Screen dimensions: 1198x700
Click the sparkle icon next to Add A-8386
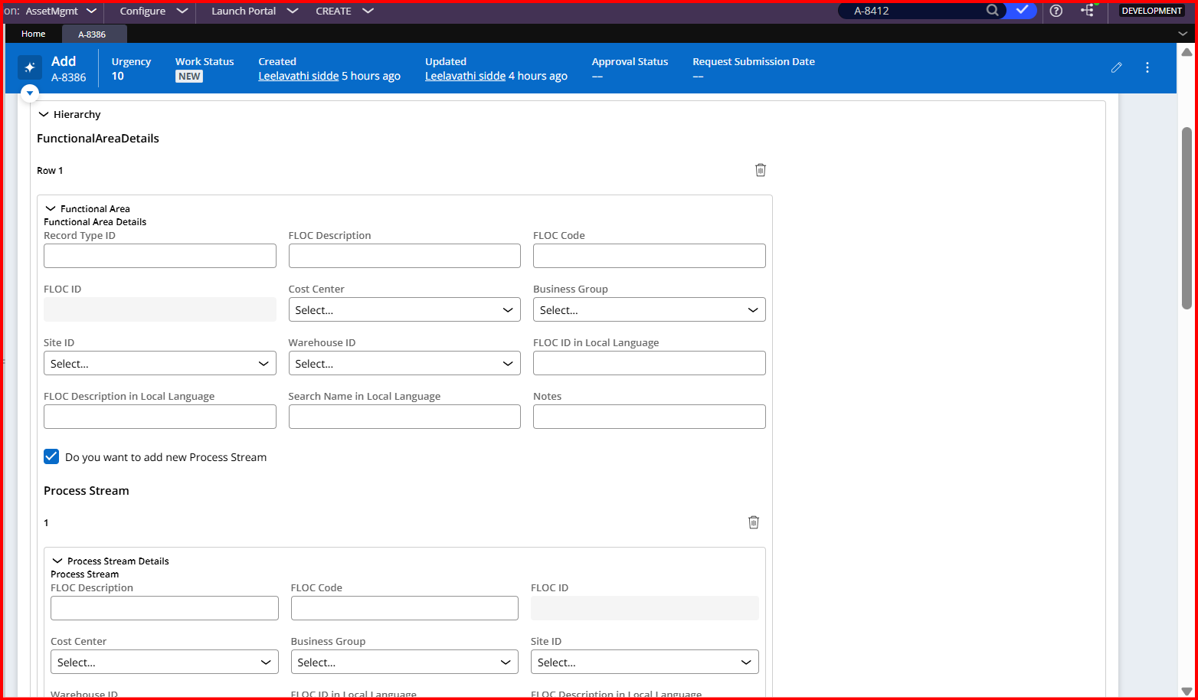(x=29, y=67)
